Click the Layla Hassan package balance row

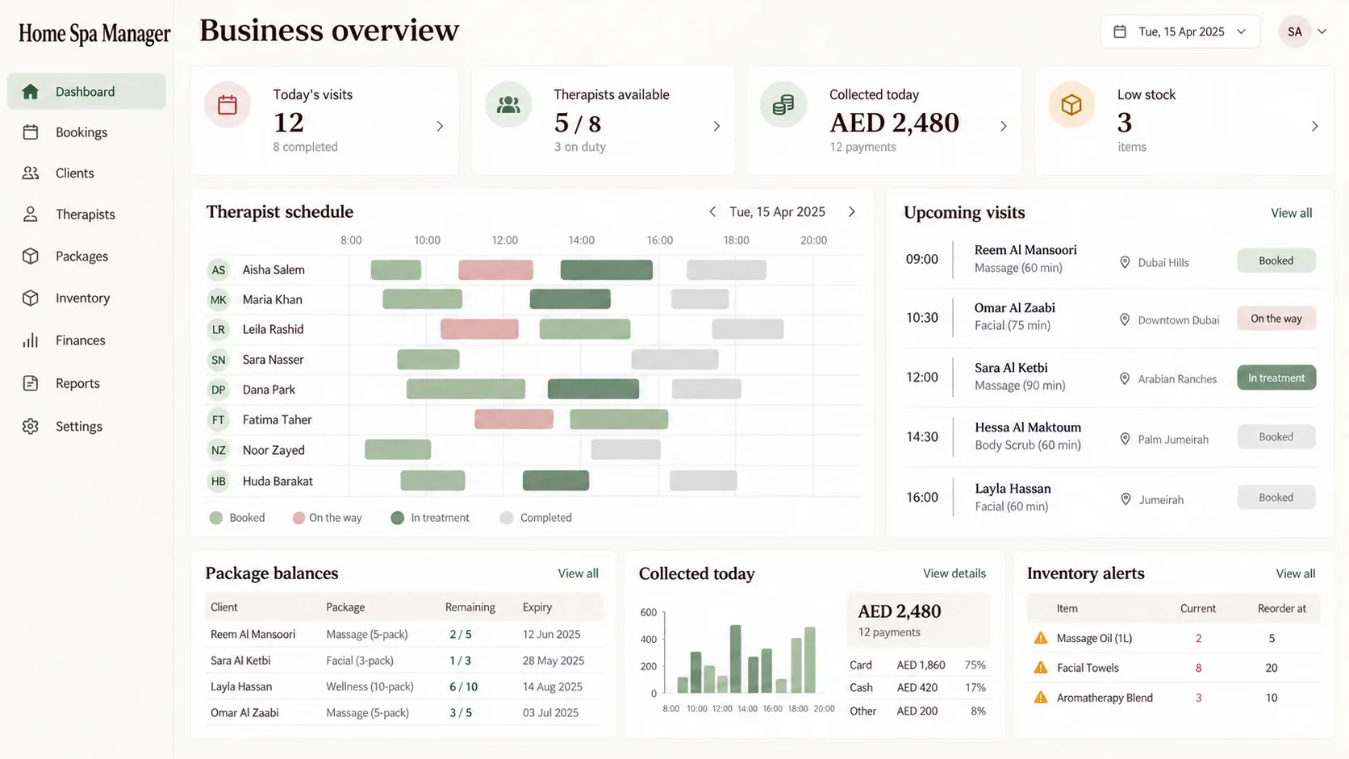403,686
